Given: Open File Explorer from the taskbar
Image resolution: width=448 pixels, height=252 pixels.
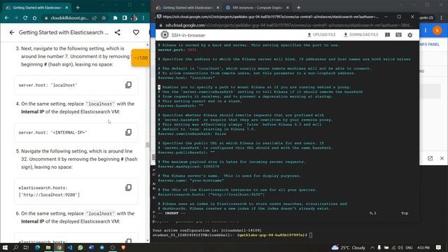Looking at the screenshot, I should click(48, 247).
